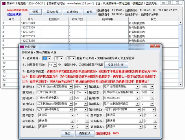Open 第5版本 model dropdown 红米1S移动金属灰
Image resolution: width=185 pixels, height=140 pixels.
[x=55, y=98]
